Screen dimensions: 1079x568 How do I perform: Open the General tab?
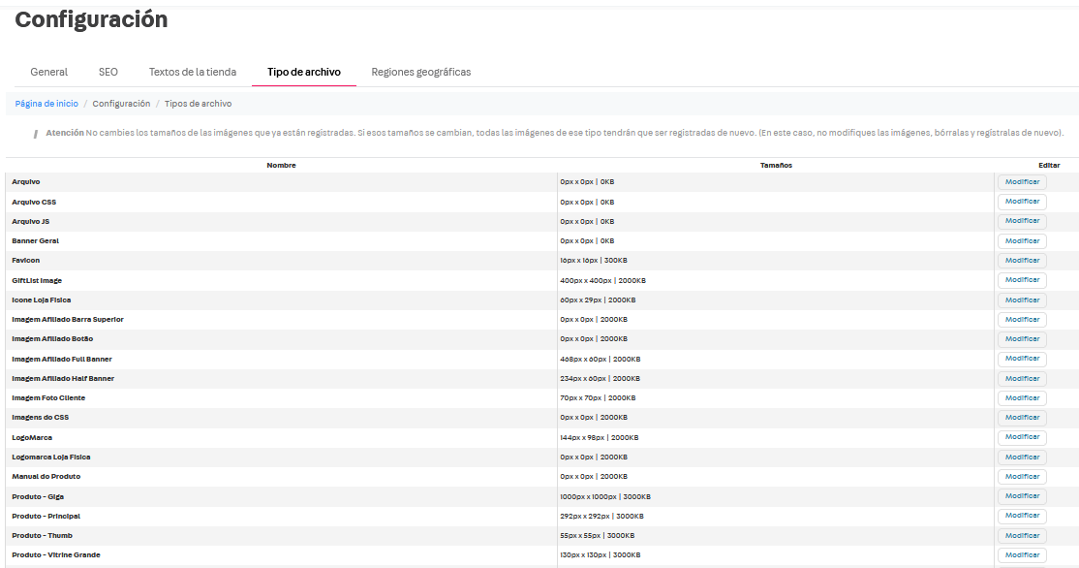(x=48, y=72)
